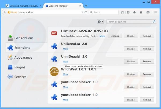Open More link for UnniDeaalsi

point(65,62)
